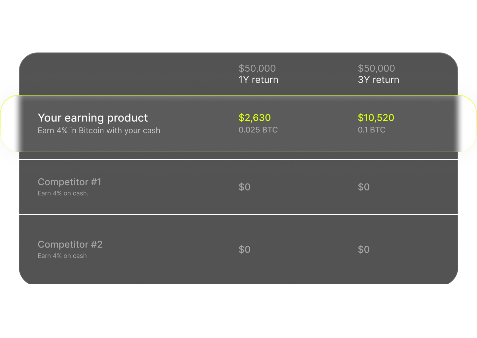Click $50,000 above the 3Y return
Image resolution: width=477 pixels, height=338 pixels.
point(376,68)
